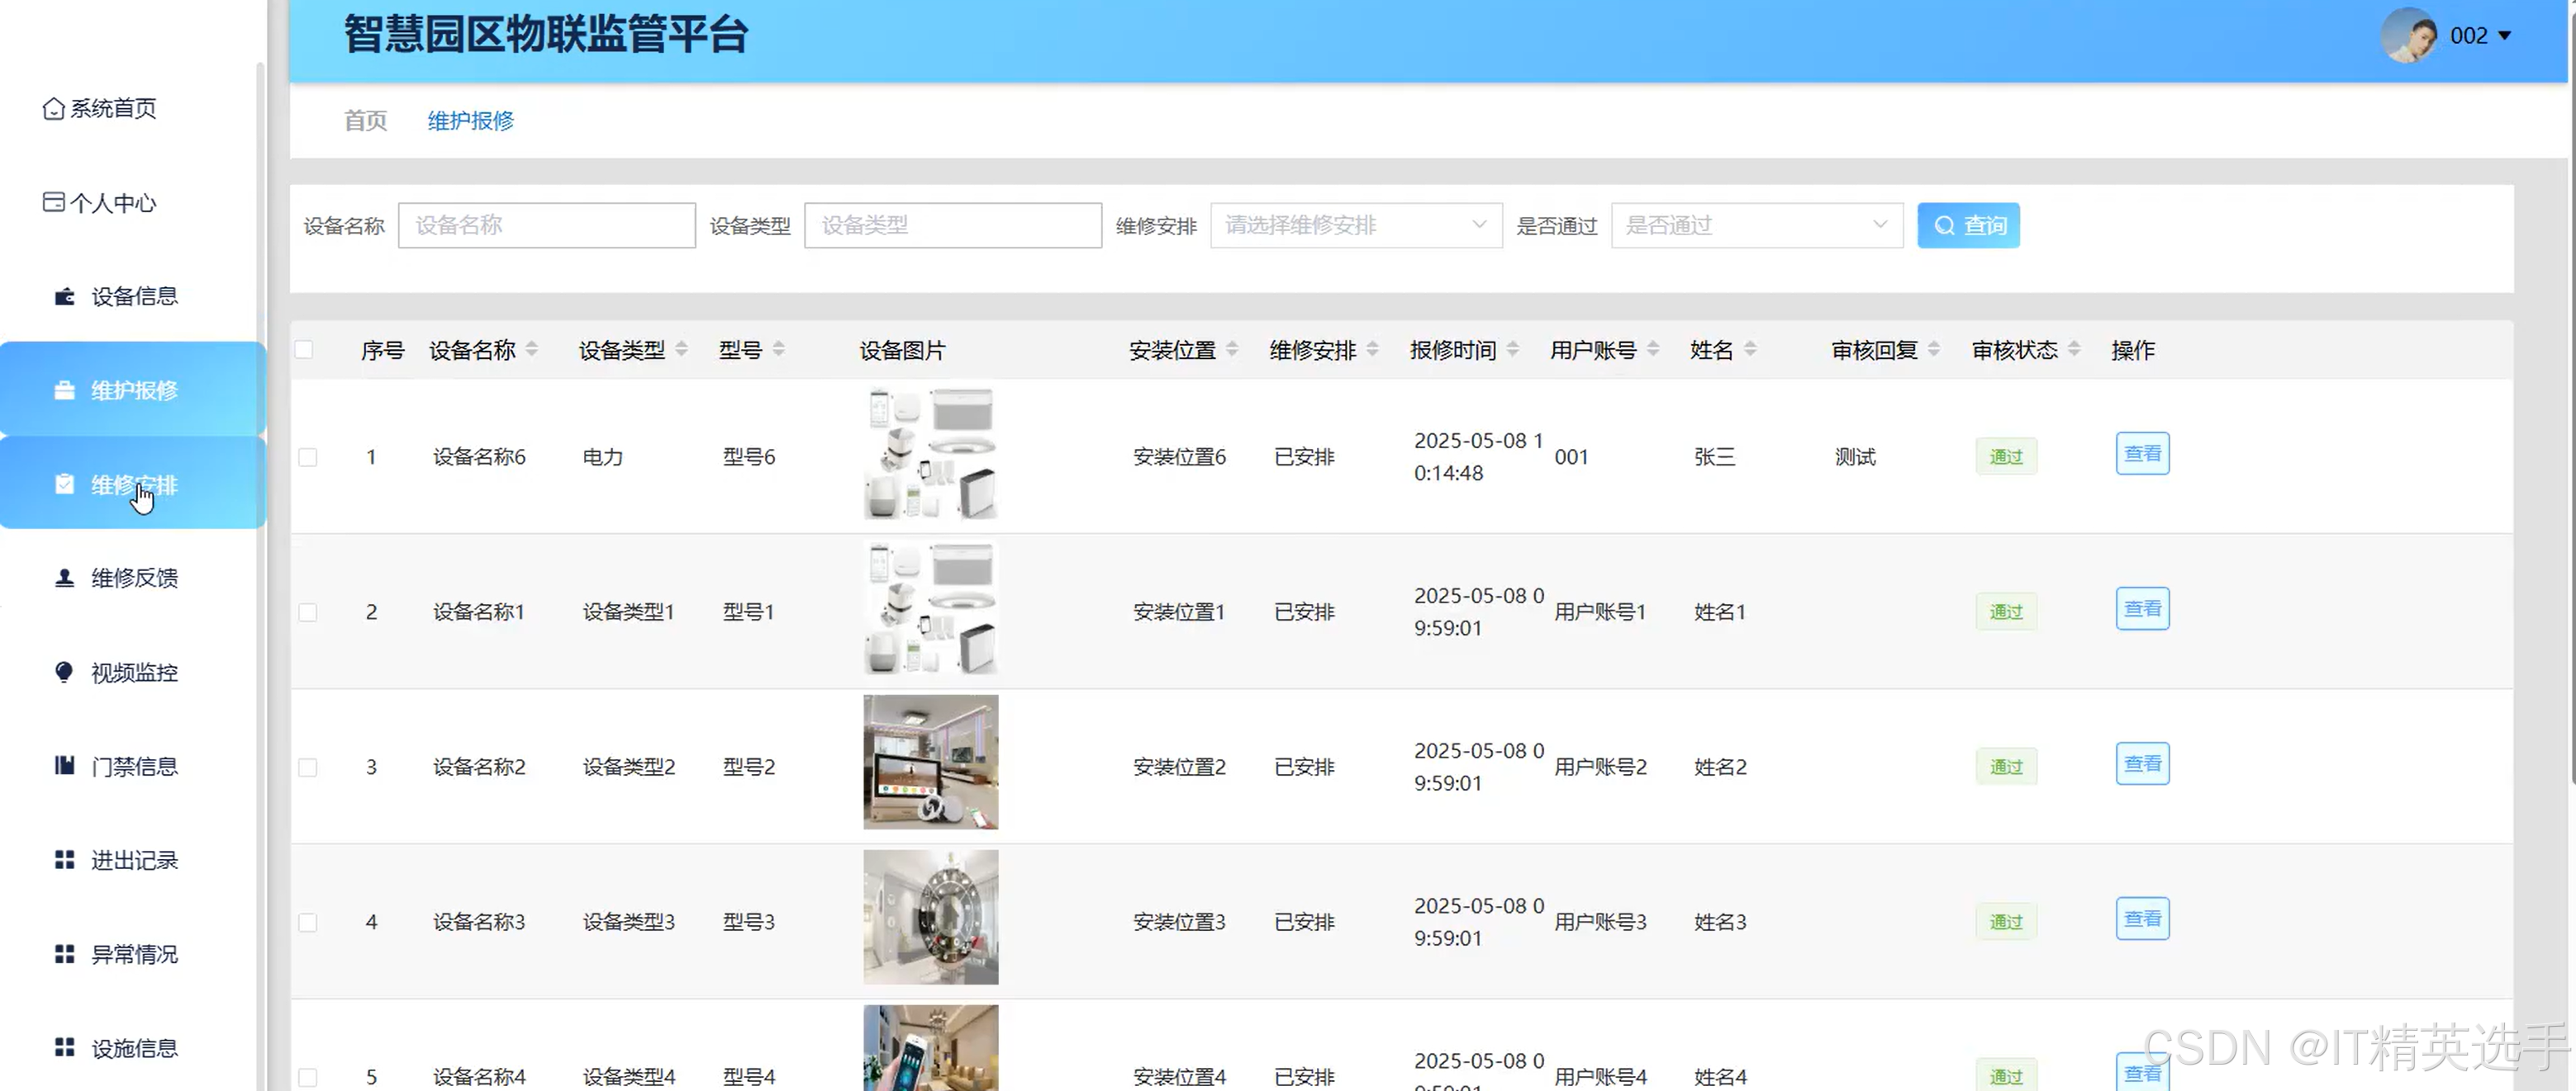2576x1091 pixels.
Task: Open the 门禁信息 menu item
Action: pyautogui.click(x=135, y=767)
